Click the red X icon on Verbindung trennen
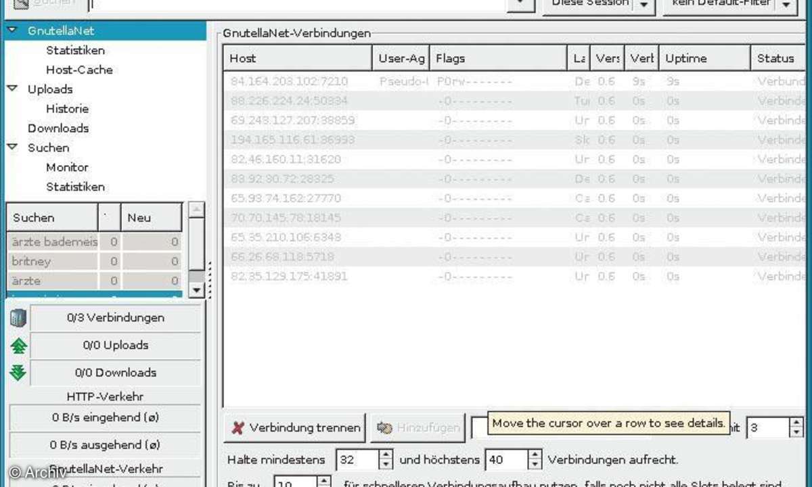Viewport: 812px width, 487px height. tap(238, 427)
